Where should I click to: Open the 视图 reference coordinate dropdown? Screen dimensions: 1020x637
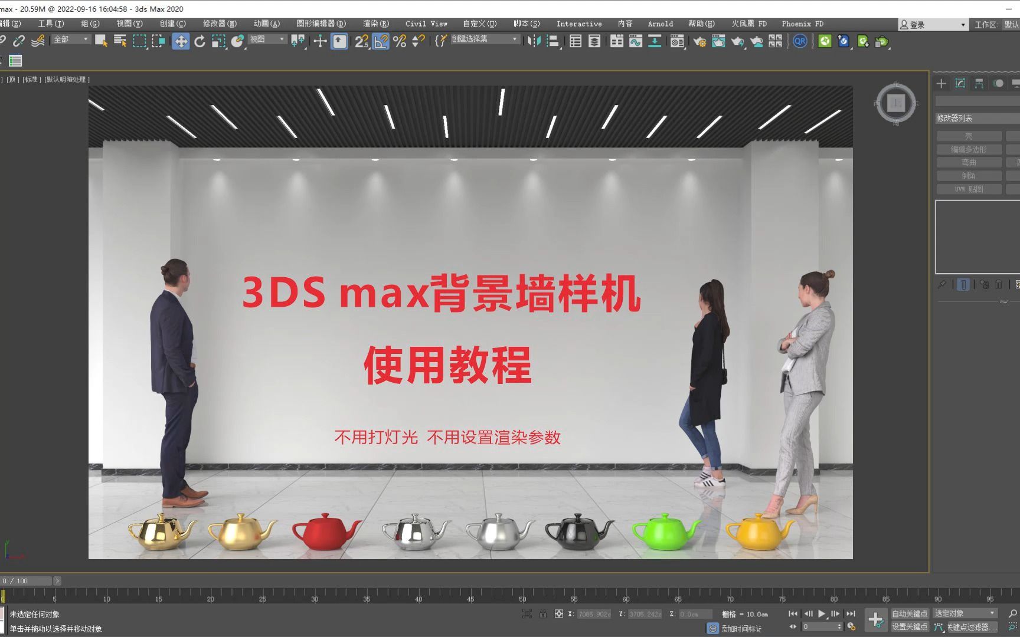coord(267,40)
